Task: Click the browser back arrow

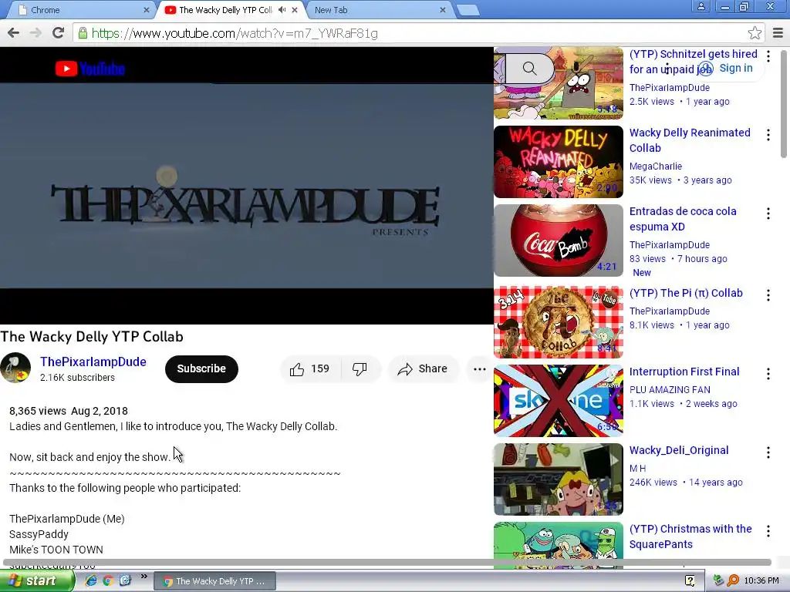Action: tap(14, 33)
